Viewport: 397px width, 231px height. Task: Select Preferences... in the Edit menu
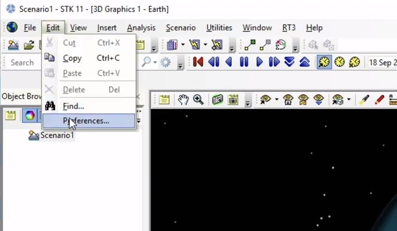tap(89, 121)
